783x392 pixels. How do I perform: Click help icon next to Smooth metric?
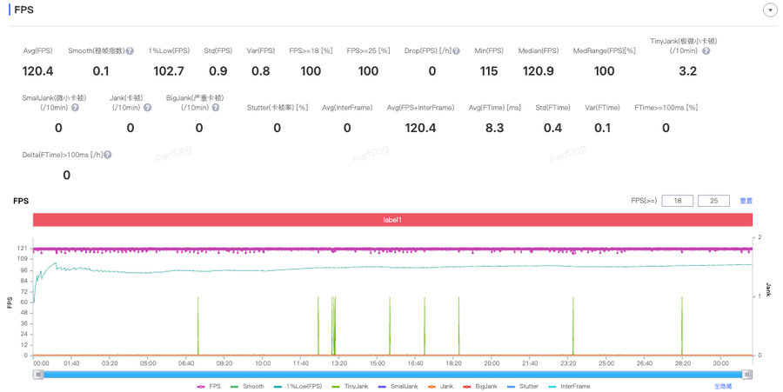pyautogui.click(x=130, y=51)
